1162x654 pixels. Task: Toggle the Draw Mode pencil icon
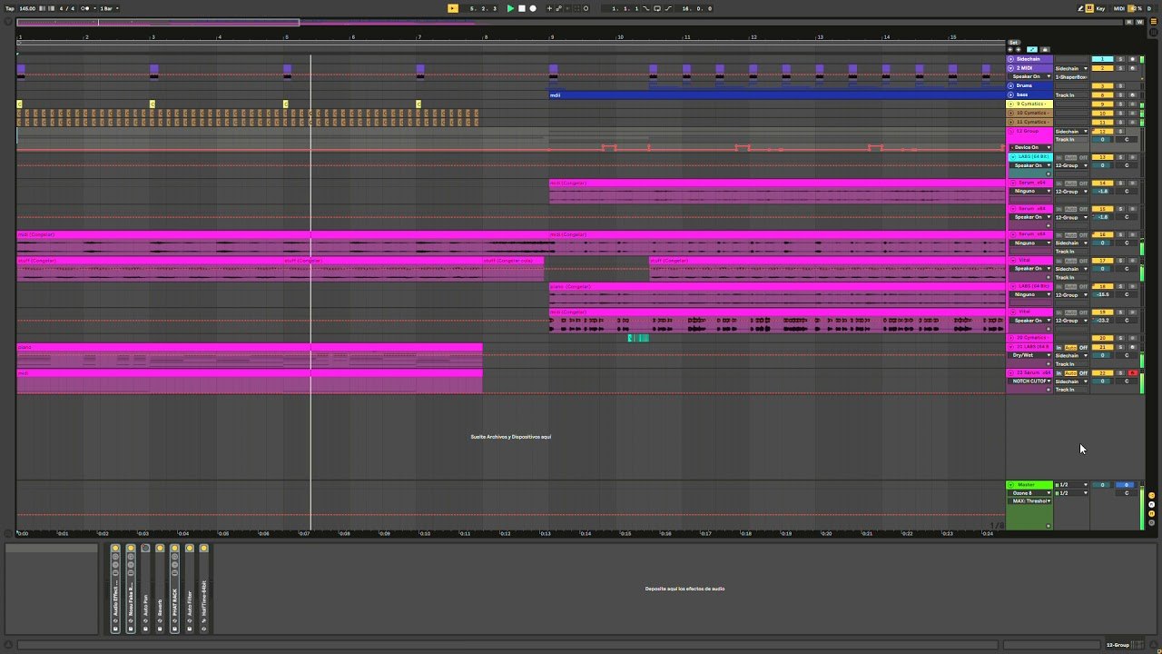tap(1081, 8)
